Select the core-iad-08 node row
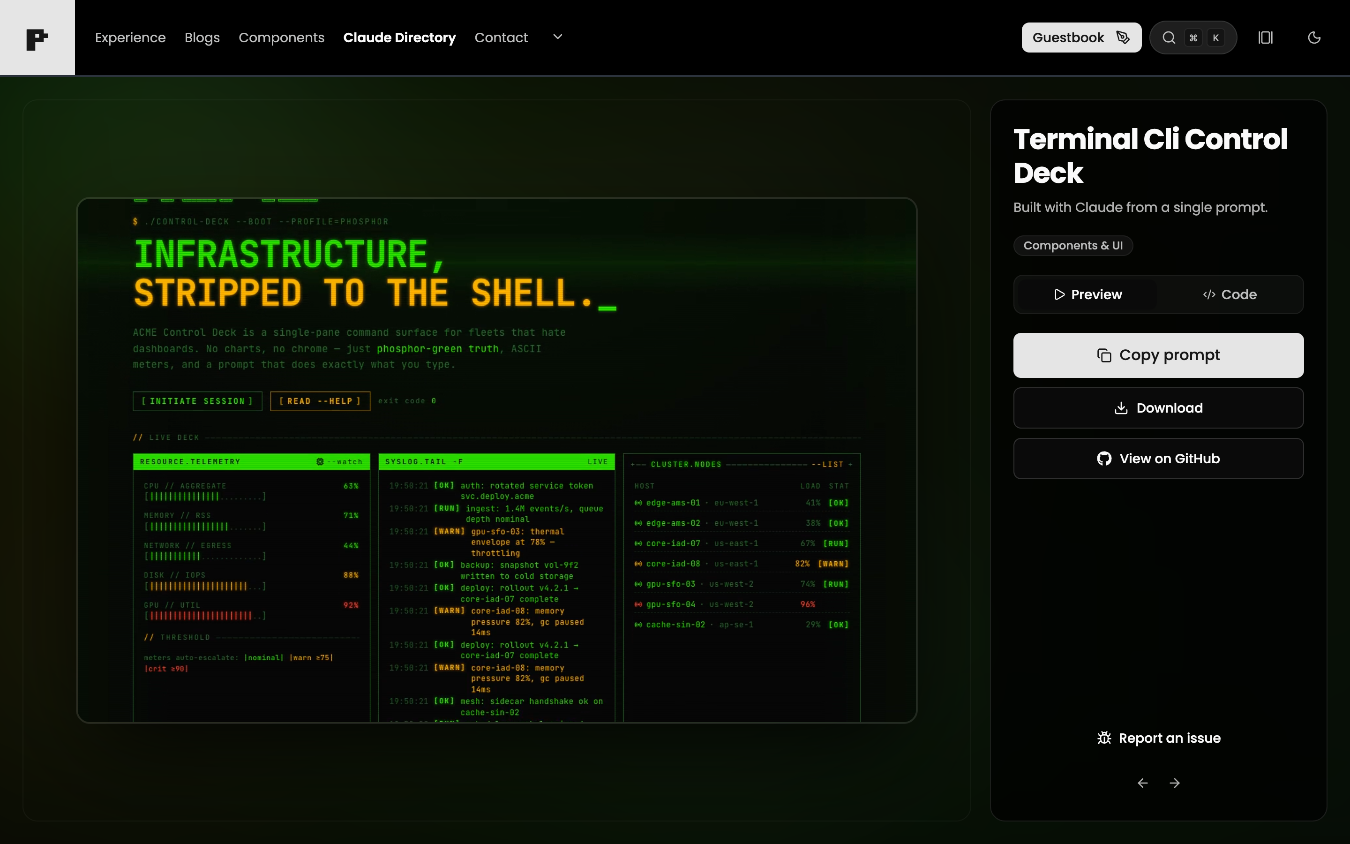Screen dimensions: 1350x844 pos(742,564)
